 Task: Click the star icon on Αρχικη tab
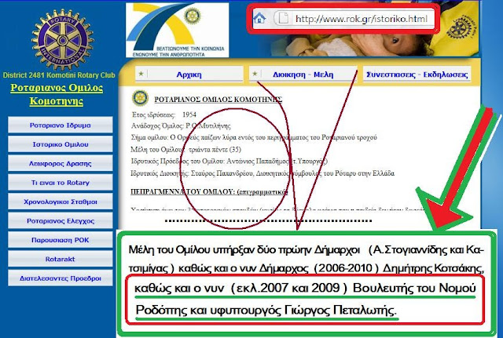pos(141,74)
